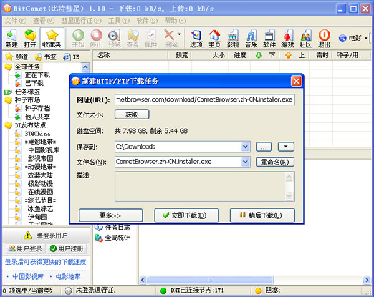Click 稍后下载(L) download later button
This screenshot has height=297, width=374.
click(262, 215)
